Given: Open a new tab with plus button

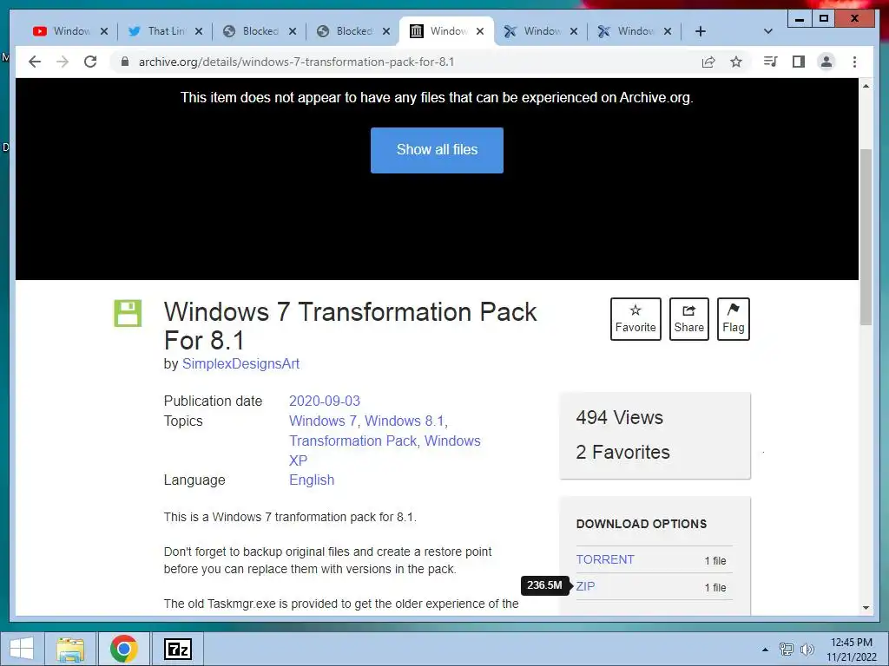Looking at the screenshot, I should [x=701, y=31].
